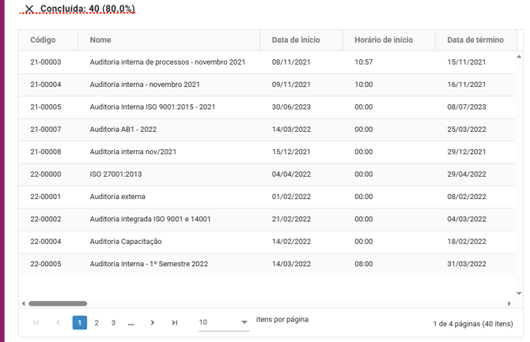Click the horizontal scrollbar left arrow

(24, 303)
